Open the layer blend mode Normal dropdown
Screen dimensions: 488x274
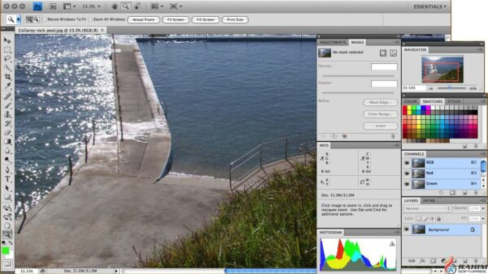tap(427, 209)
